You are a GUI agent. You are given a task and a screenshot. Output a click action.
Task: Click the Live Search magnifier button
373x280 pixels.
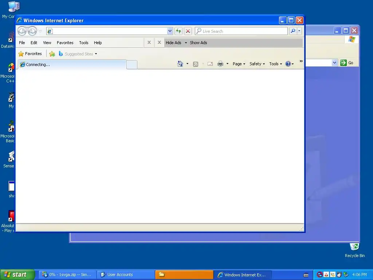tap(293, 31)
